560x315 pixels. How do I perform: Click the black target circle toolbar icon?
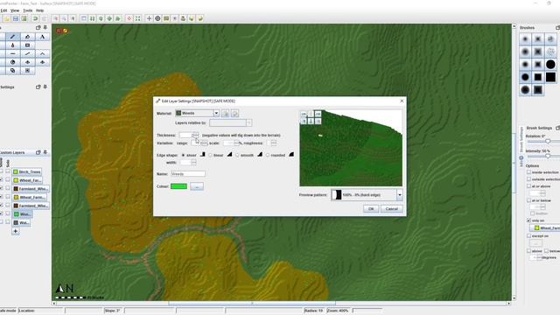click(157, 18)
